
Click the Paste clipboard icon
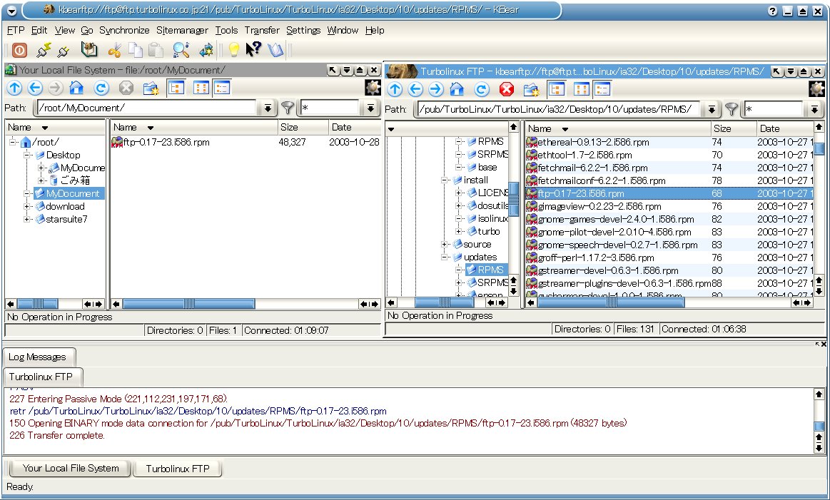coord(156,50)
